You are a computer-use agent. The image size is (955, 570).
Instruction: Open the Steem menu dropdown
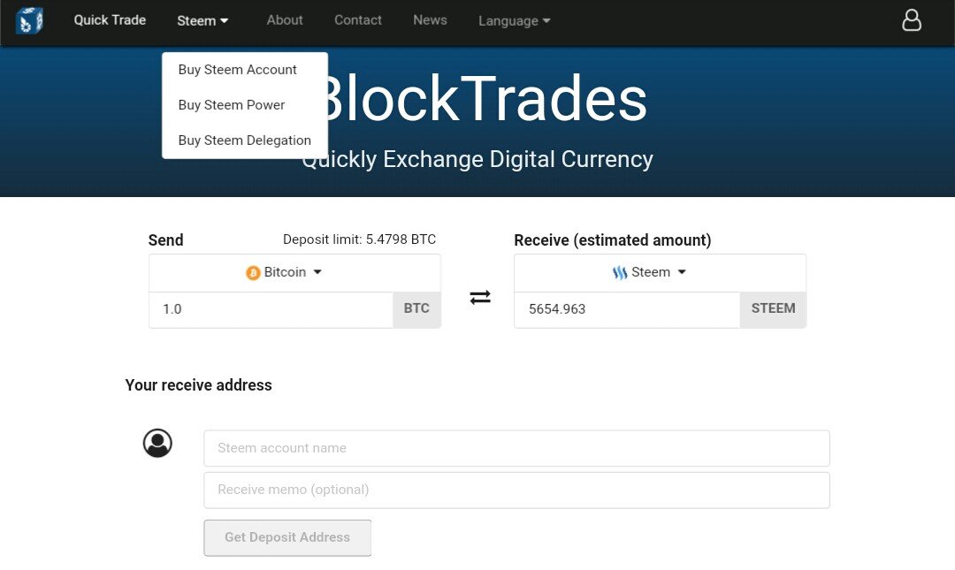coord(202,20)
